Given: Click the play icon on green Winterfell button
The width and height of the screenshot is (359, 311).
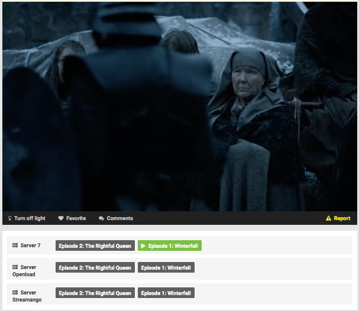Looking at the screenshot, I should pos(143,245).
